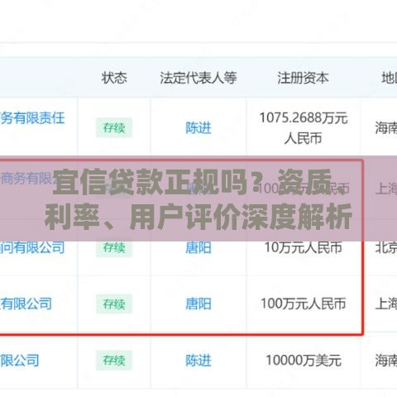Click the 注册资本 column header

(303, 78)
